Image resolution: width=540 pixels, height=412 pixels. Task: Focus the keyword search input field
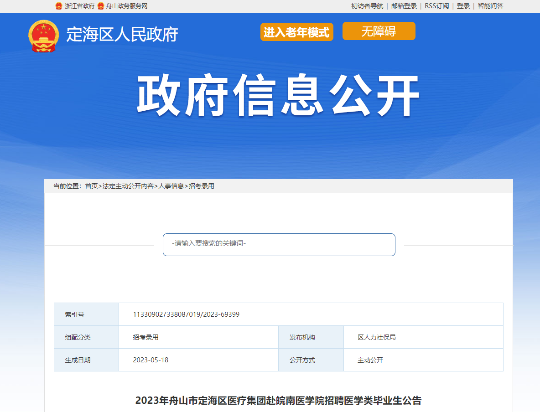tap(279, 245)
